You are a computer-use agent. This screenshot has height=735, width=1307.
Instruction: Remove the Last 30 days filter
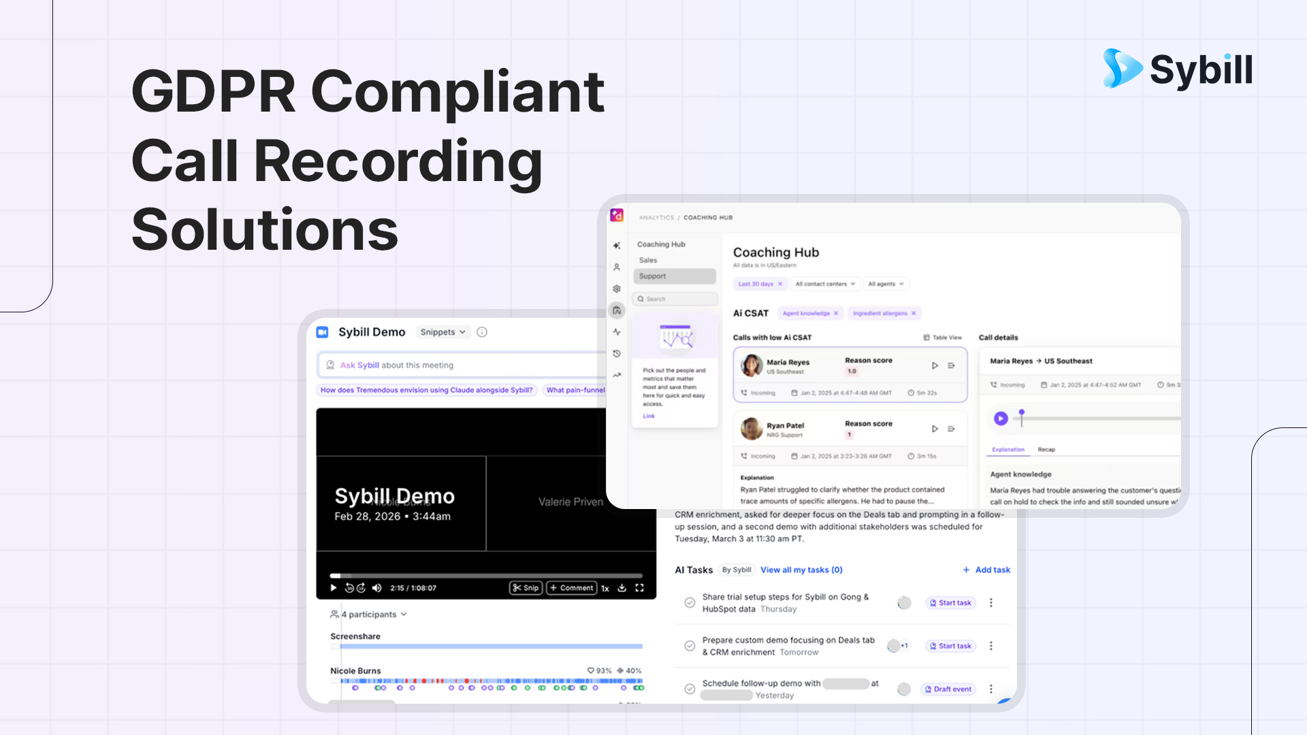click(780, 284)
